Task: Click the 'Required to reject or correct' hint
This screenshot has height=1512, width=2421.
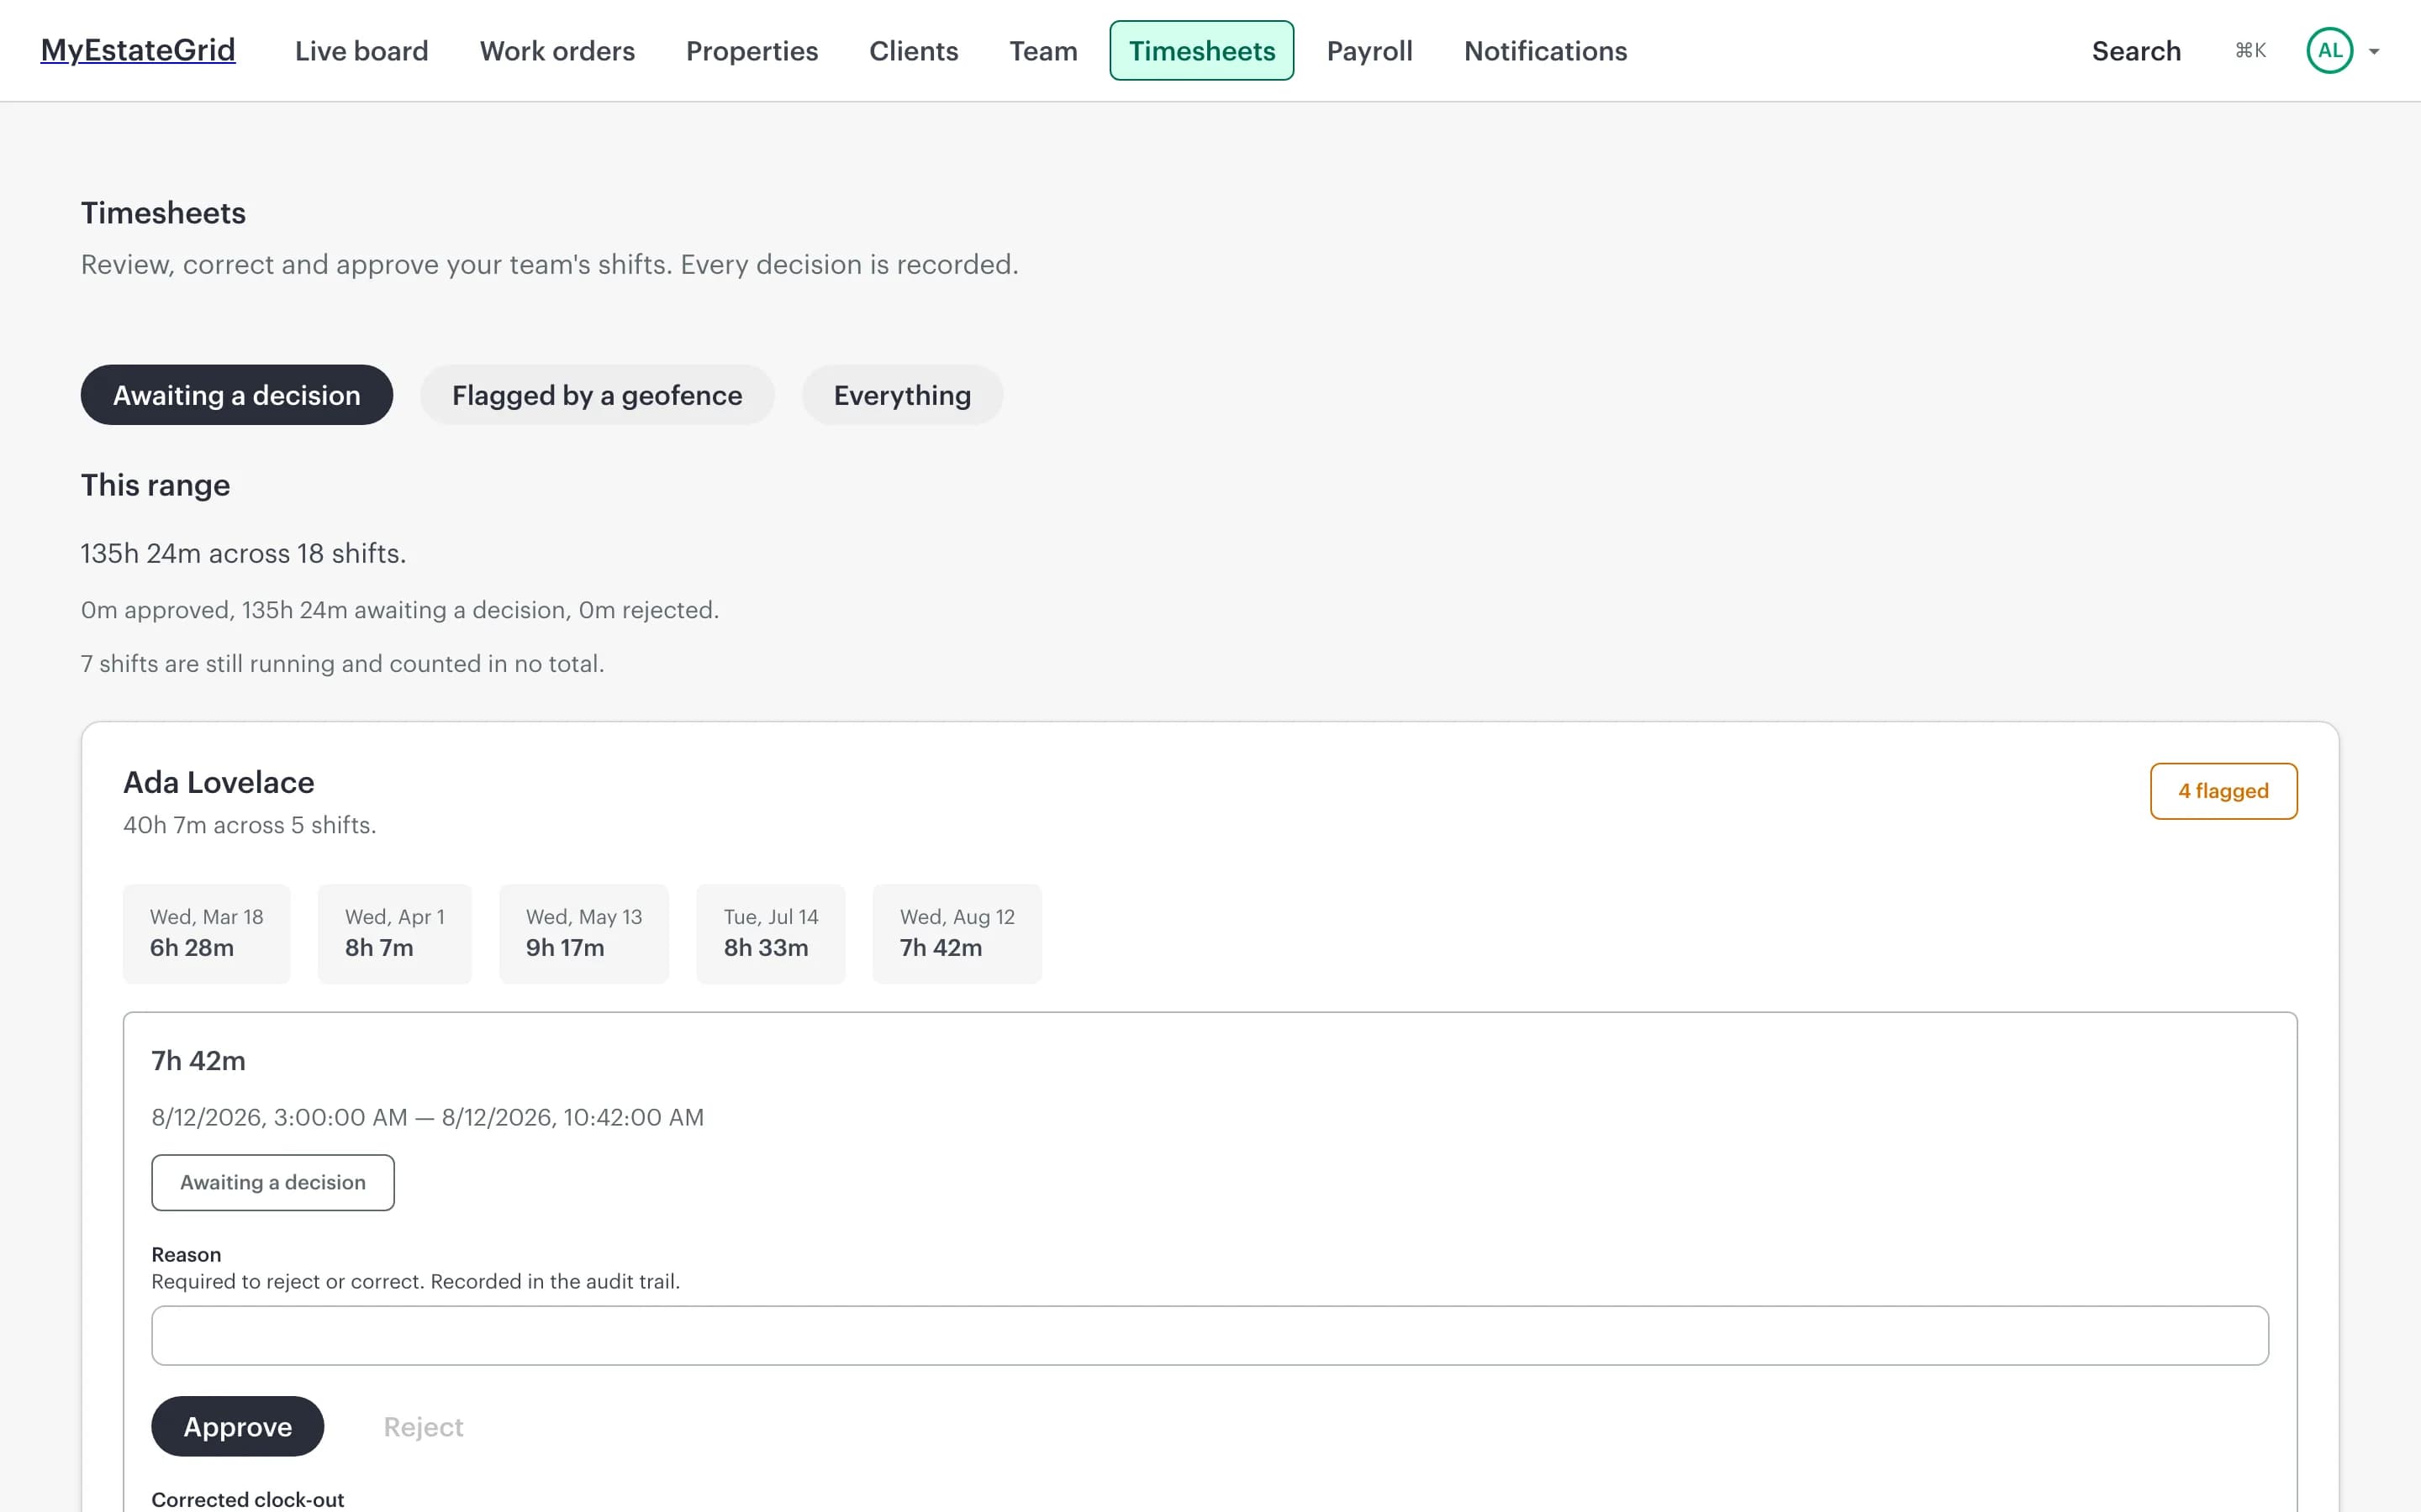Action: pyautogui.click(x=415, y=1281)
